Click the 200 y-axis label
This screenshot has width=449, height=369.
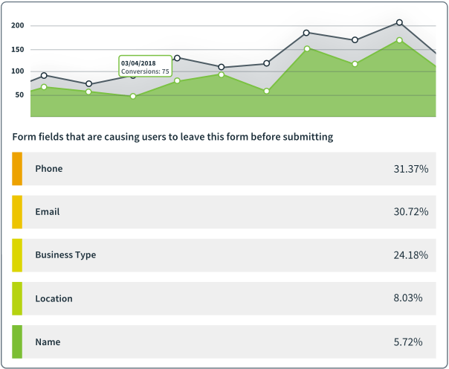click(19, 26)
